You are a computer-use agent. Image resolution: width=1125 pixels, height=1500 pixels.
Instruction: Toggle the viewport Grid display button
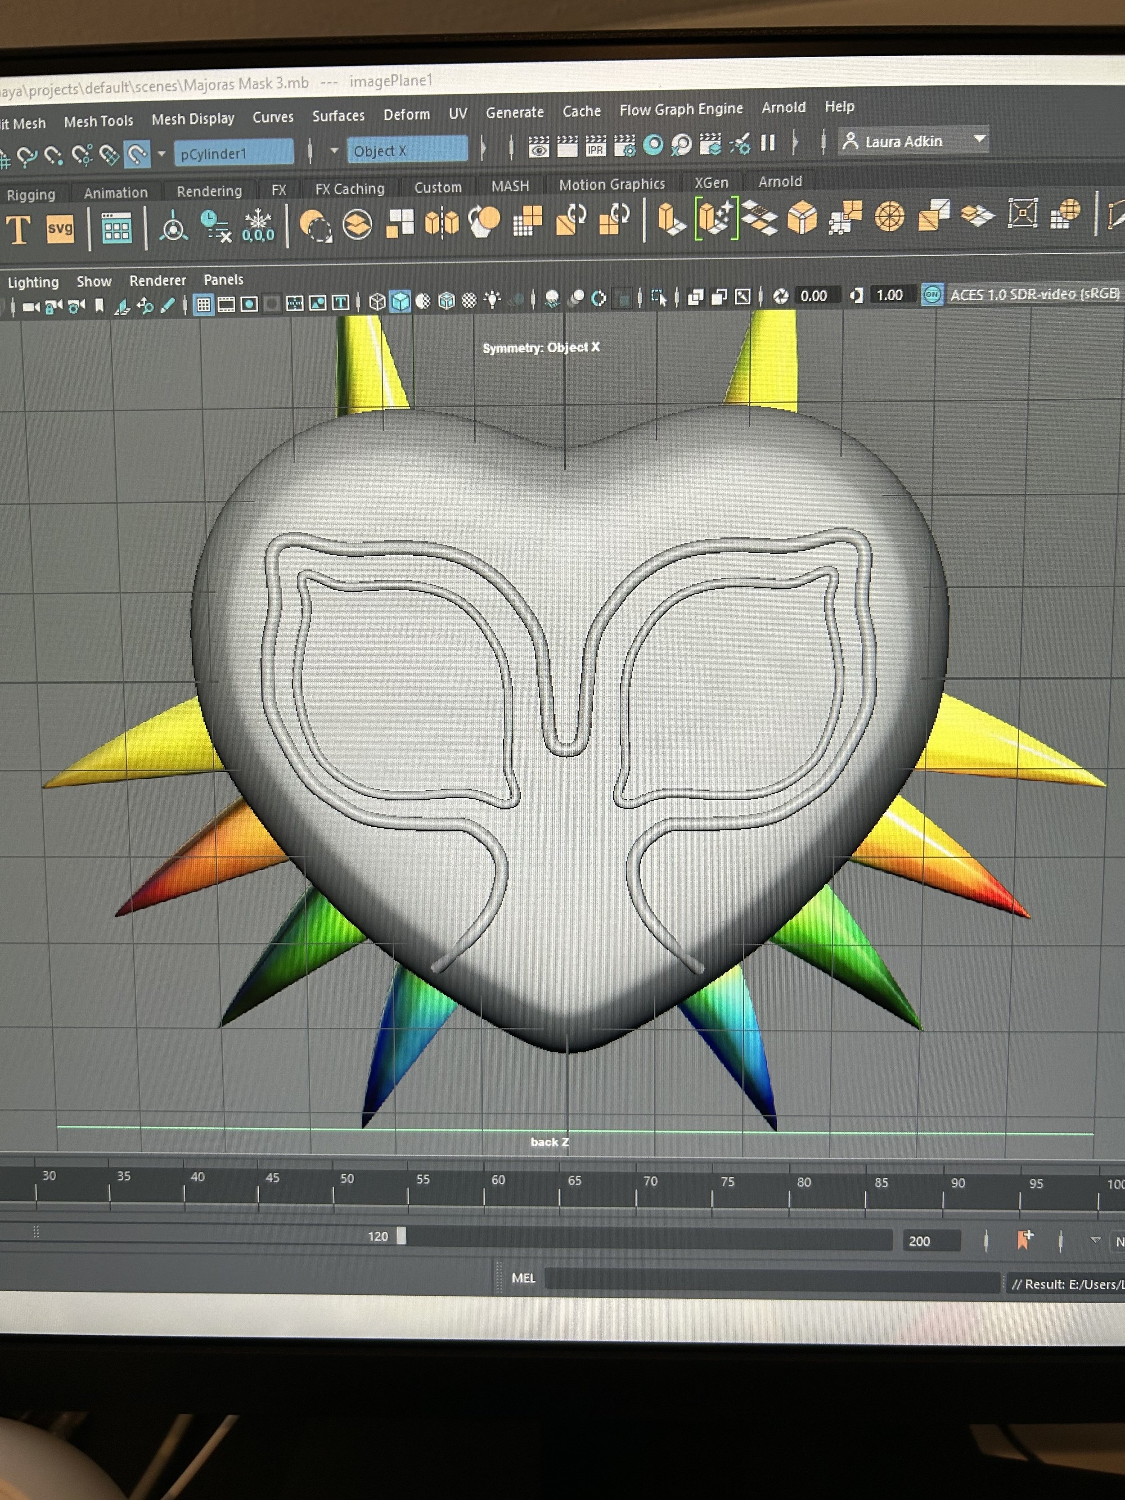pos(203,305)
